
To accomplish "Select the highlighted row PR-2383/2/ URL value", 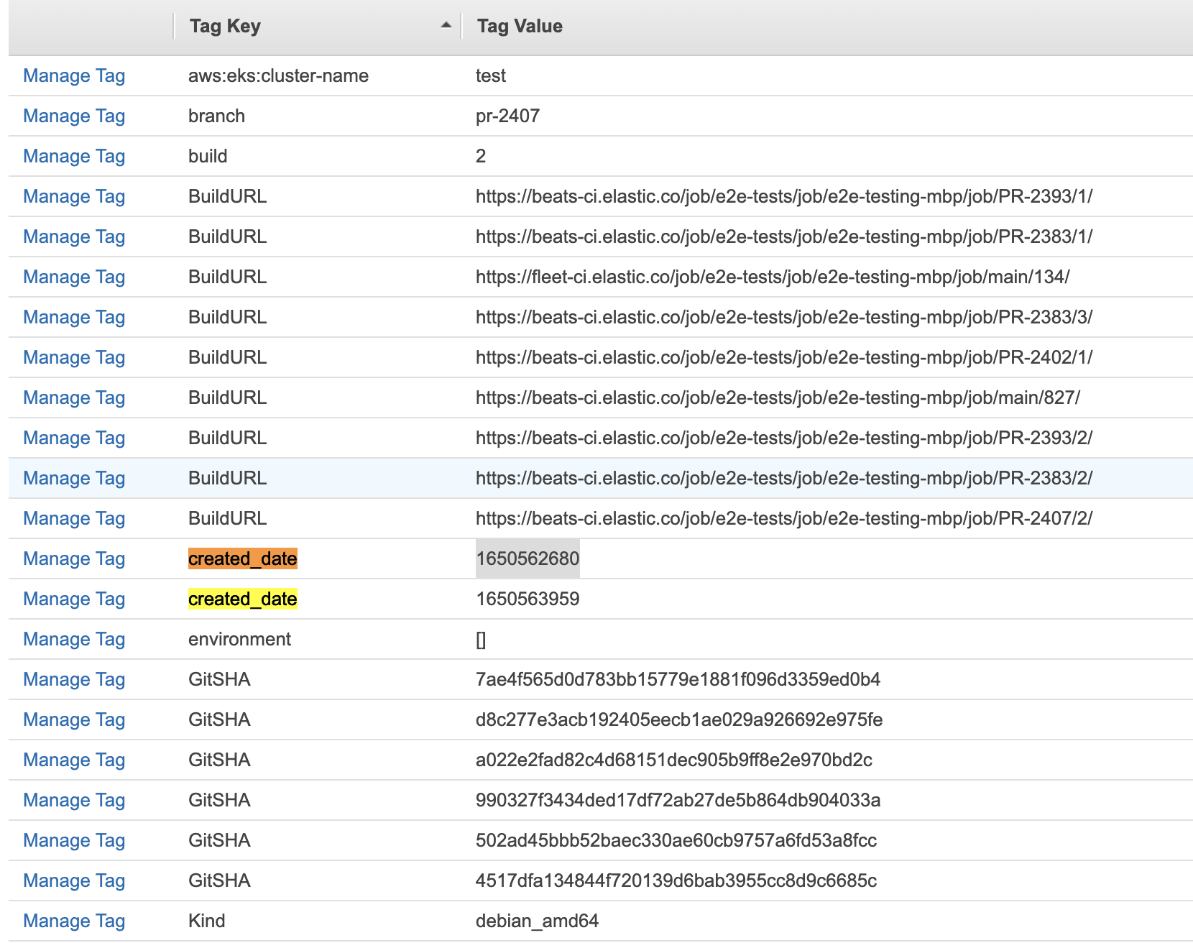I will 784,478.
